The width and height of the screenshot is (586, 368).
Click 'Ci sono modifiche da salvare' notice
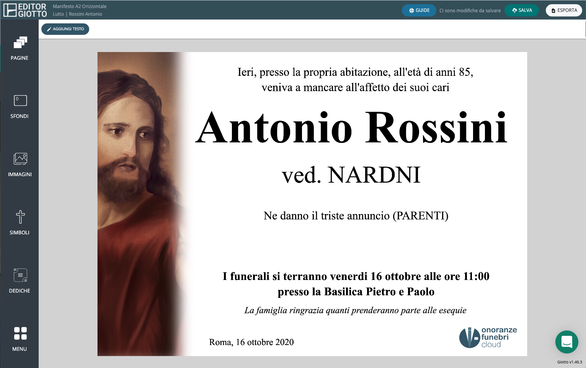click(470, 11)
